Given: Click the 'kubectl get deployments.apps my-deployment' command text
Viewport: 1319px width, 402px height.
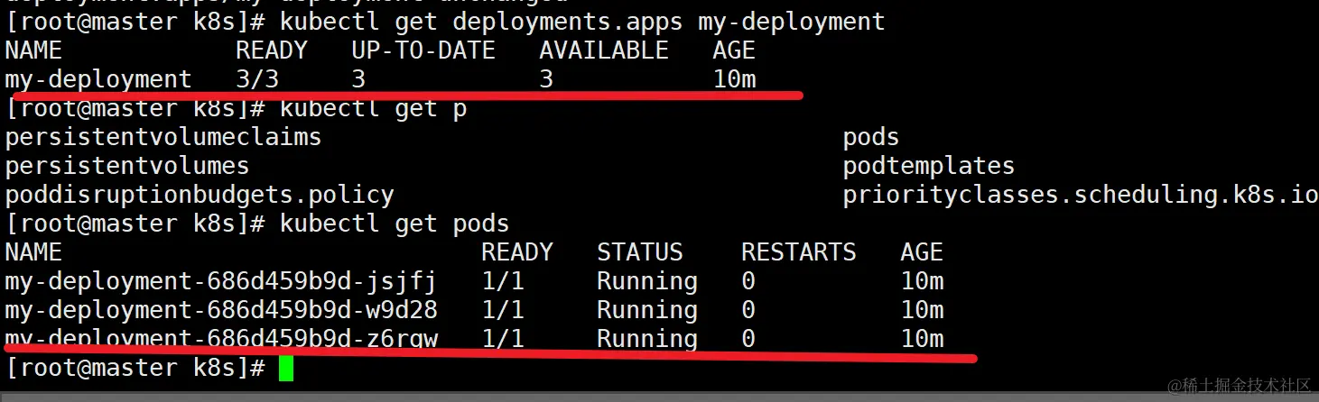Looking at the screenshot, I should (582, 22).
